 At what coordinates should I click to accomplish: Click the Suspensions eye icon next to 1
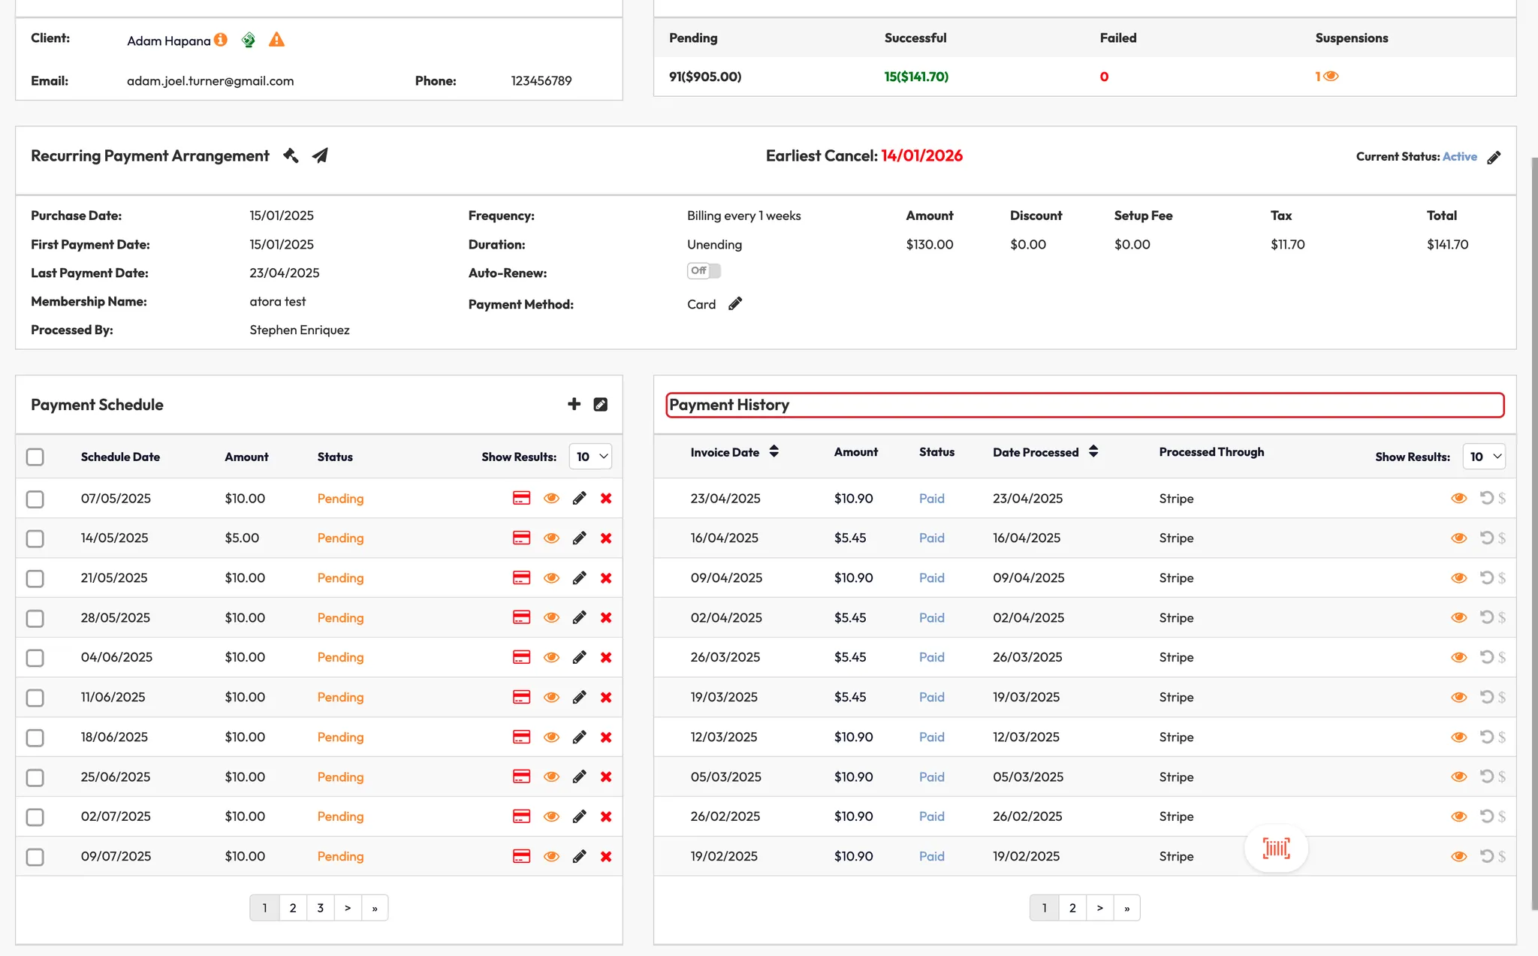[1331, 76]
